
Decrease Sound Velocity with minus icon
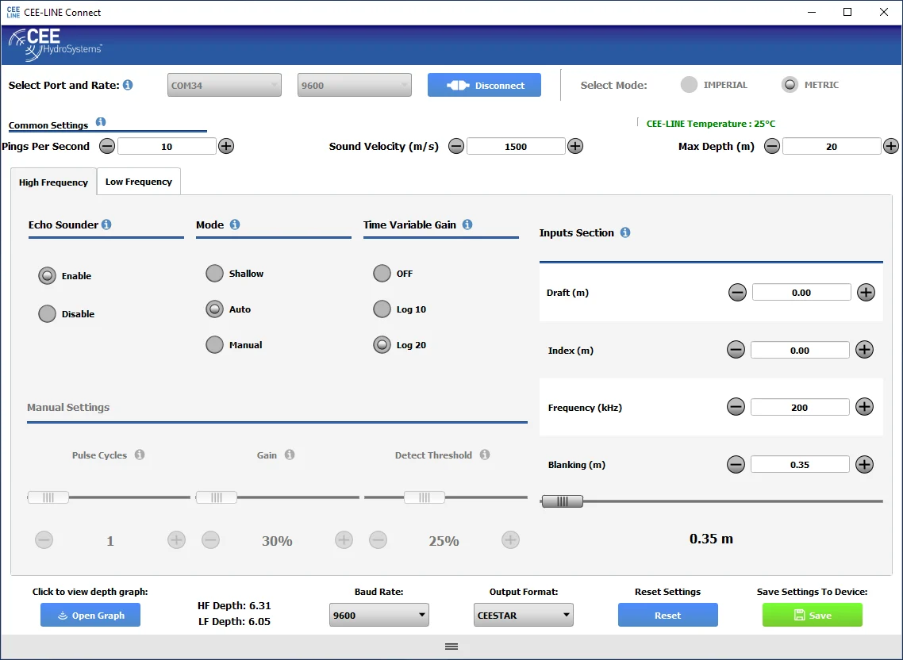[x=456, y=146]
